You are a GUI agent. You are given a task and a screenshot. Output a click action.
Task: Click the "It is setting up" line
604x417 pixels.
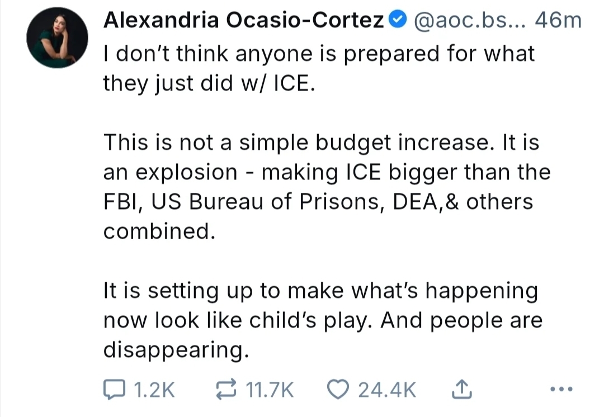point(320,291)
